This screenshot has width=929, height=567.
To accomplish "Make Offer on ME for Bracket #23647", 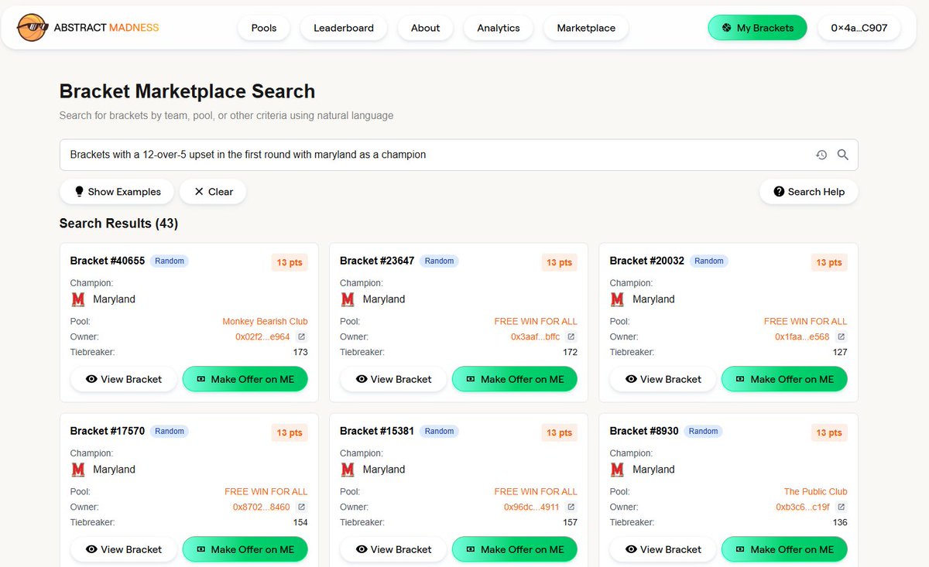I will (x=515, y=379).
